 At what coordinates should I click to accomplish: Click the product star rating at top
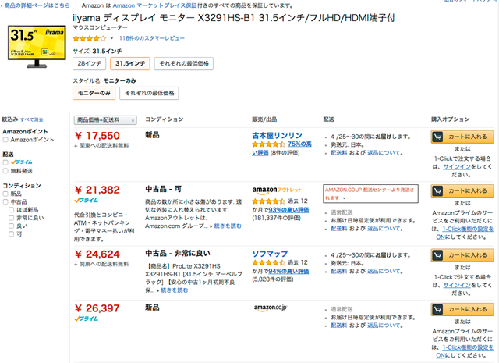[x=90, y=38]
